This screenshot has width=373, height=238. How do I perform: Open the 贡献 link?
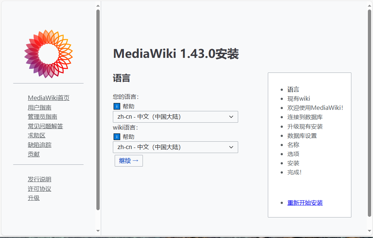point(34,154)
